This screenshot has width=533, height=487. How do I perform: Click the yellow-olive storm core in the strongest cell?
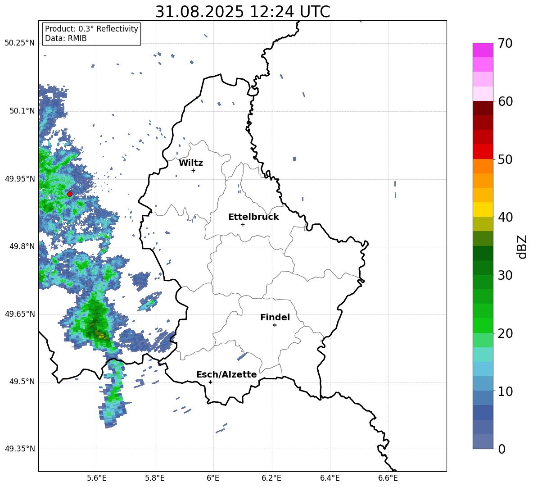pyautogui.click(x=101, y=336)
